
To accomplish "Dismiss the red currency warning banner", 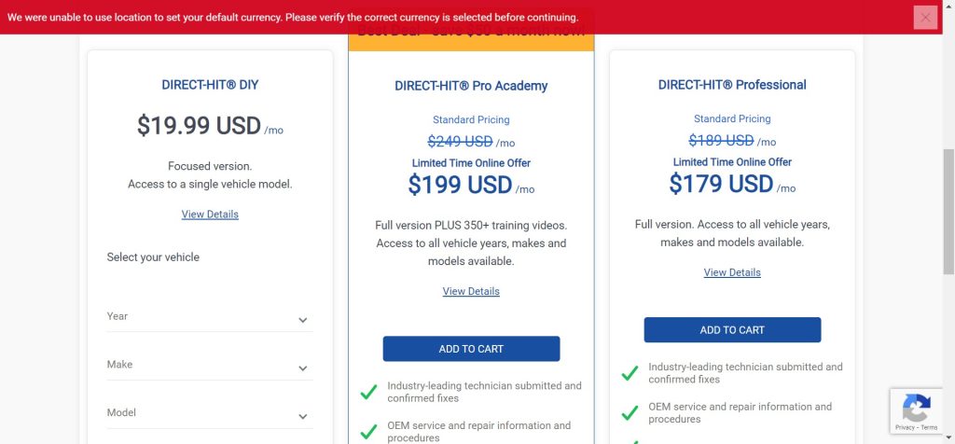I will pos(925,18).
